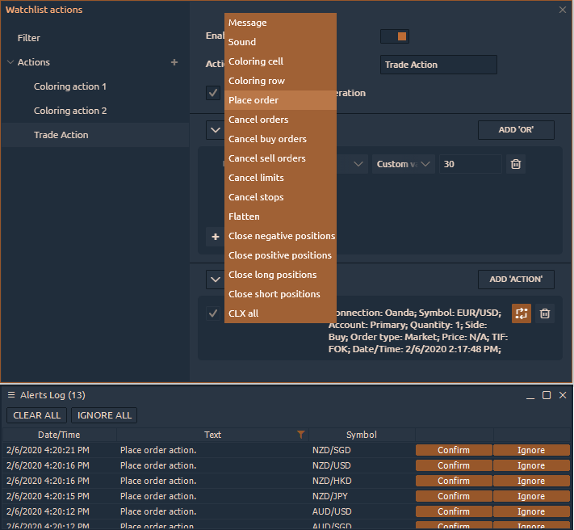Choose Coloring row action type

280,81
